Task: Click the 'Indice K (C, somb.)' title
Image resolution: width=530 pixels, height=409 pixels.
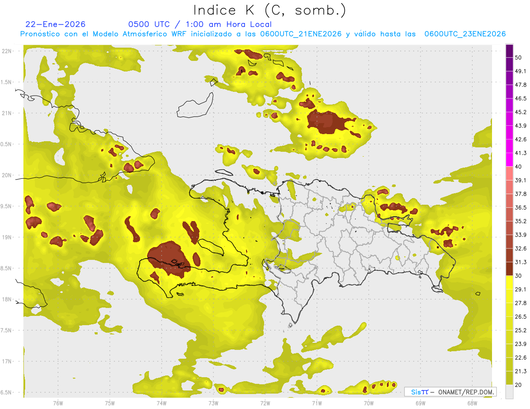Action: [270, 10]
